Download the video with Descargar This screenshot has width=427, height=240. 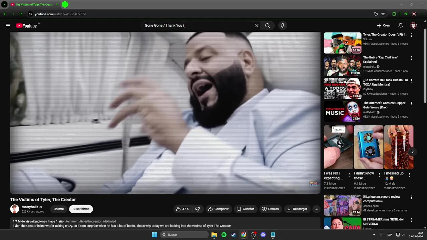tap(297, 209)
